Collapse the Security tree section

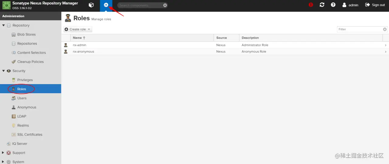pyautogui.click(x=4, y=71)
